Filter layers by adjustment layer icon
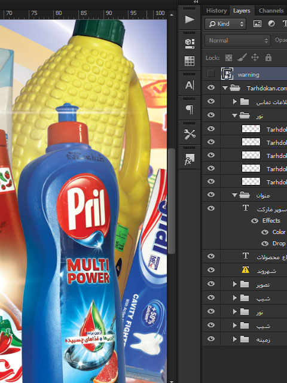Screen dimensions: 287x383 [271, 24]
